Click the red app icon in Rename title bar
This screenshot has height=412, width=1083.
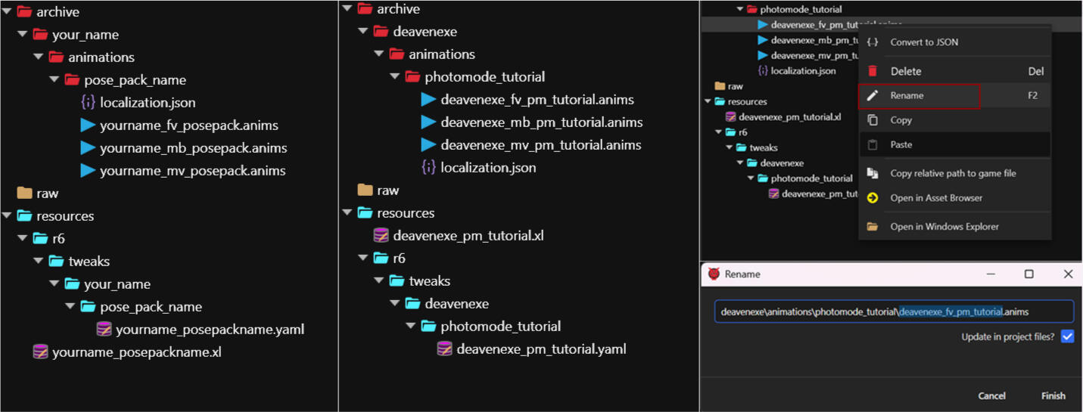713,274
